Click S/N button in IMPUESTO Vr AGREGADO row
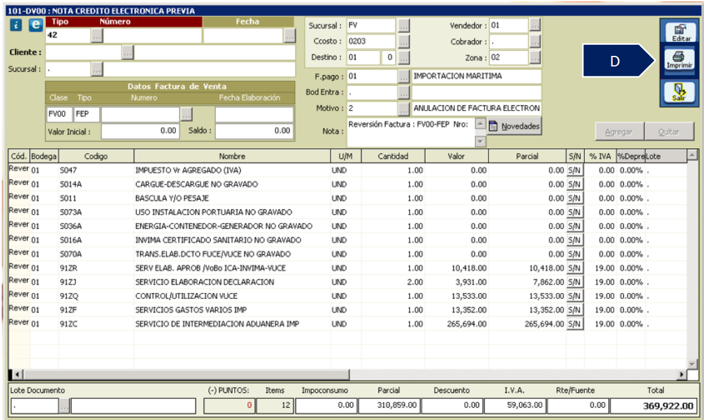Screen dimensions: 705x420 [574, 170]
